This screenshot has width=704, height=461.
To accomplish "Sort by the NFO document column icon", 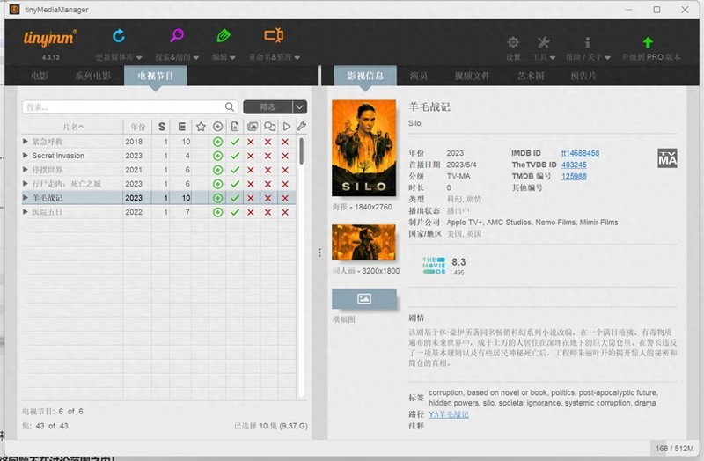I will (x=235, y=127).
